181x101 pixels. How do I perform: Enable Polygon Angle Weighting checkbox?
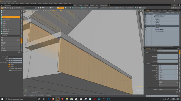click(x=9, y=68)
